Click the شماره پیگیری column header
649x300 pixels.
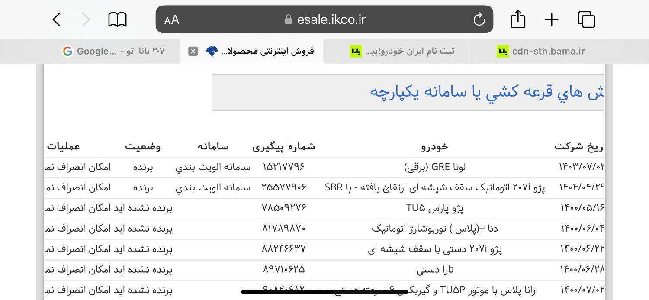[x=284, y=147]
